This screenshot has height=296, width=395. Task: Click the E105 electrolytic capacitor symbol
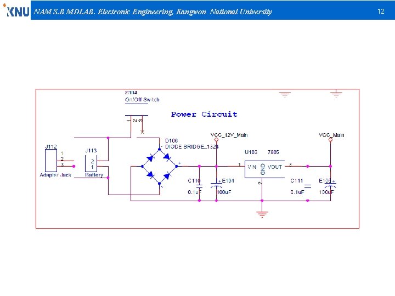[x=330, y=185]
